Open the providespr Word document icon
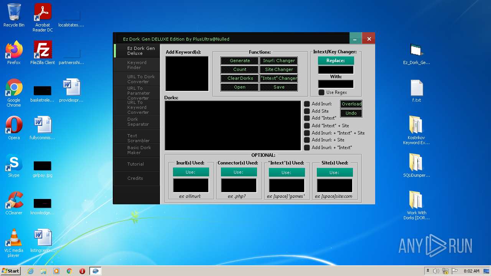The width and height of the screenshot is (491, 276). pyautogui.click(x=71, y=90)
